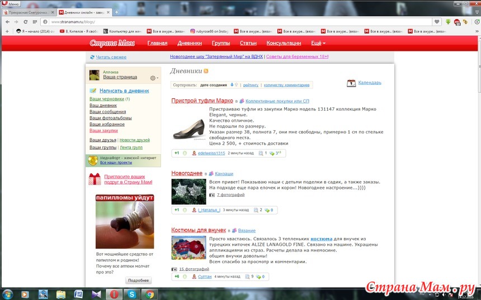Reload the page with the refresh icon
Image resolution: width=481 pixels, height=300 pixels.
pyautogui.click(x=26, y=22)
